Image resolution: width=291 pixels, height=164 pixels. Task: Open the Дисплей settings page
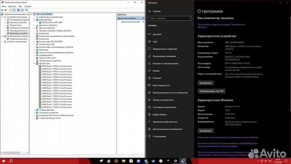tap(157, 34)
